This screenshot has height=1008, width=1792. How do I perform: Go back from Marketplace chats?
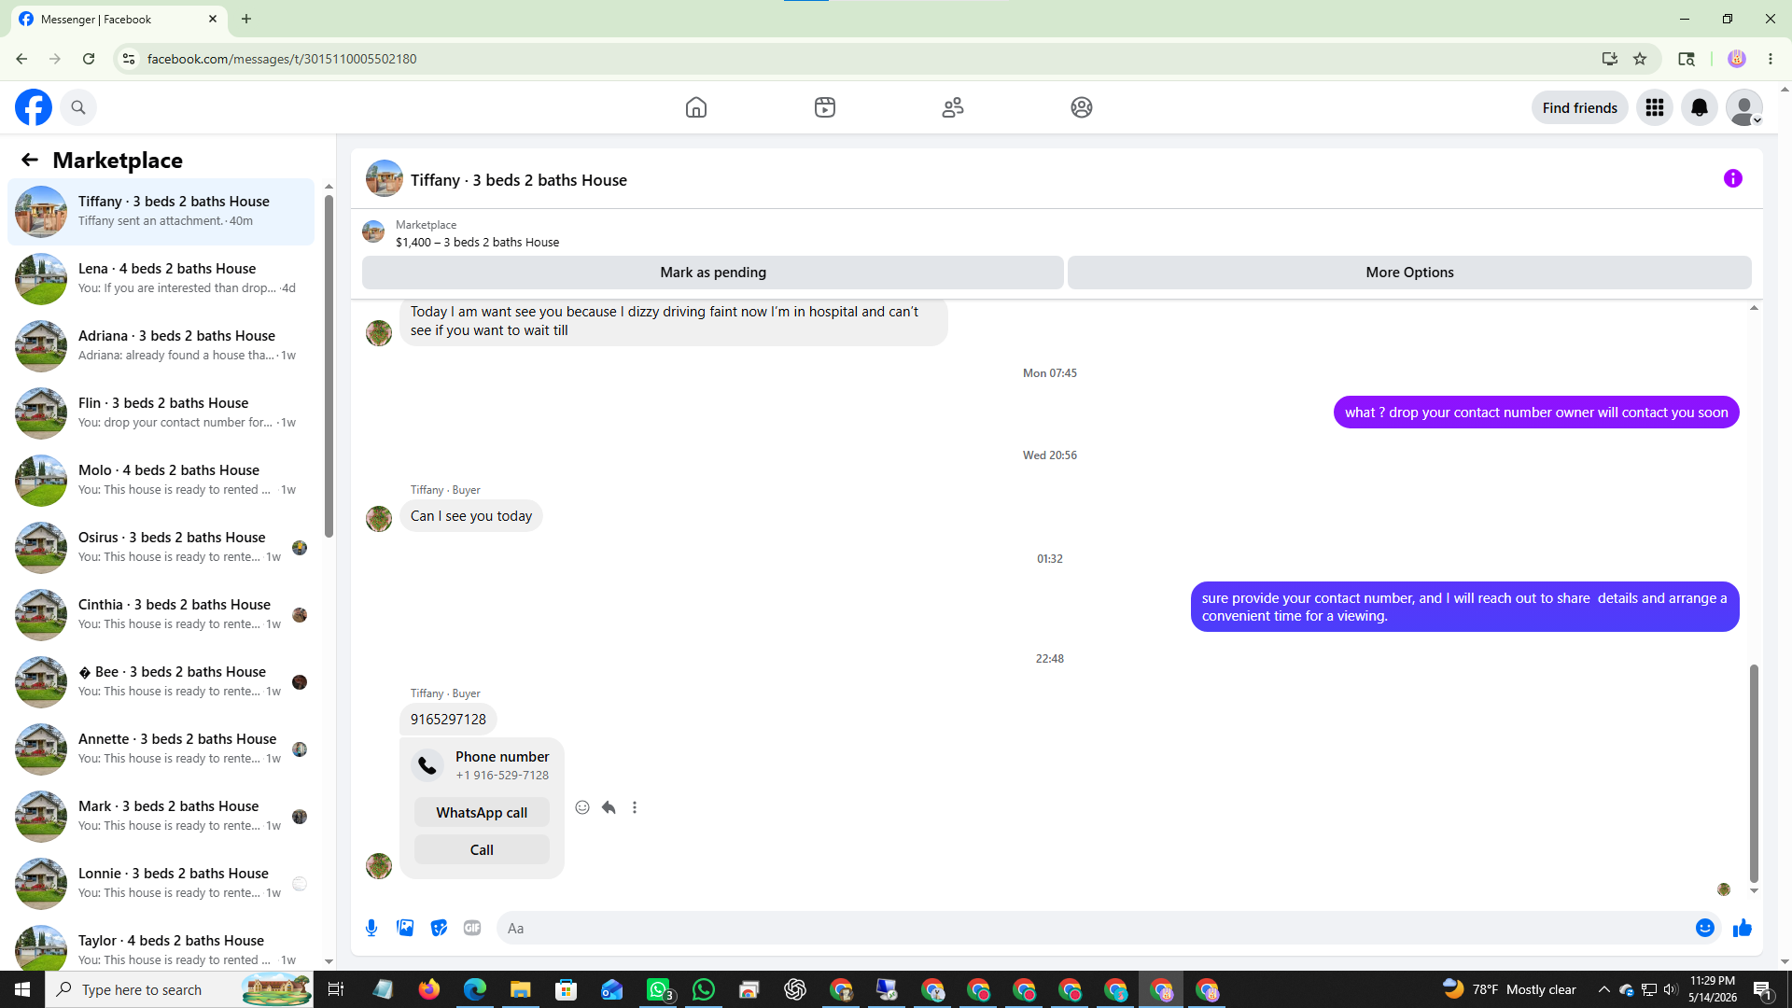[x=30, y=160]
